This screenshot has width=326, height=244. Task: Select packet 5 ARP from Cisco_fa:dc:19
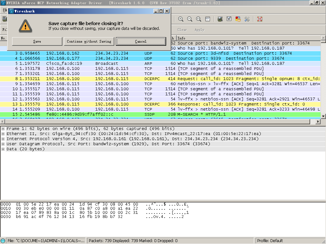click(x=160, y=64)
